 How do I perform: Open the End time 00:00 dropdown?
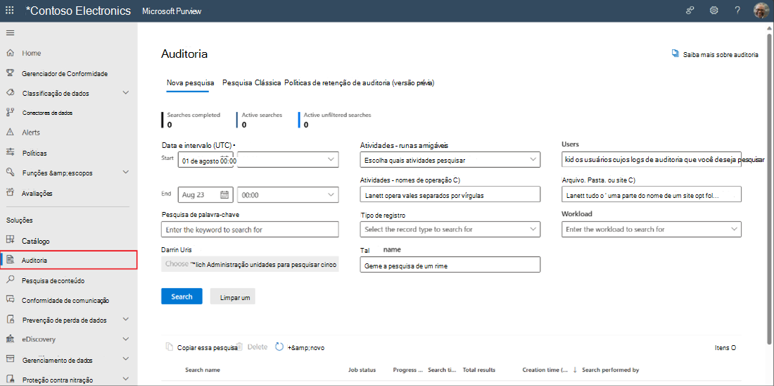pos(288,194)
